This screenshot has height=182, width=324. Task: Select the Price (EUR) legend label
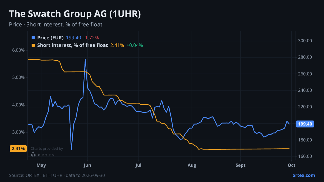(50, 38)
